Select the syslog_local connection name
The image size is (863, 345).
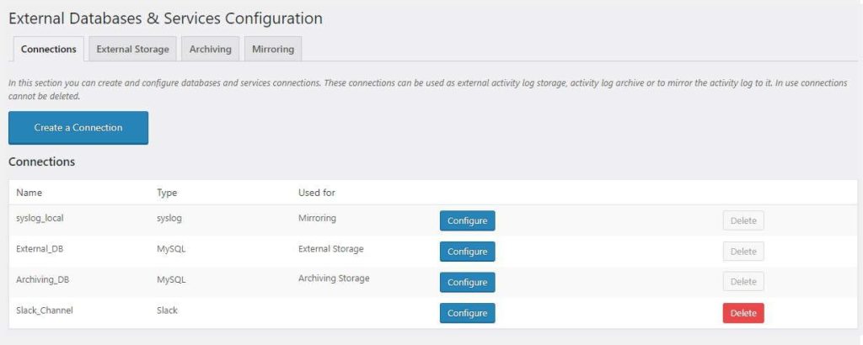[x=40, y=218]
